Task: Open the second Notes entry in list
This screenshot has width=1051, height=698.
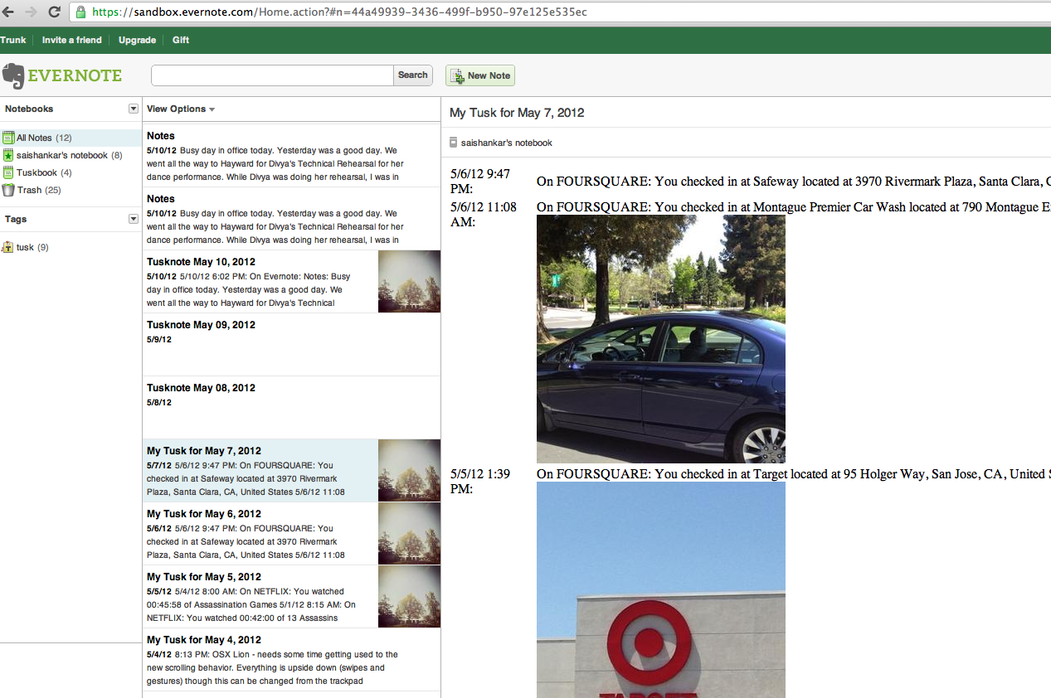Action: (291, 219)
